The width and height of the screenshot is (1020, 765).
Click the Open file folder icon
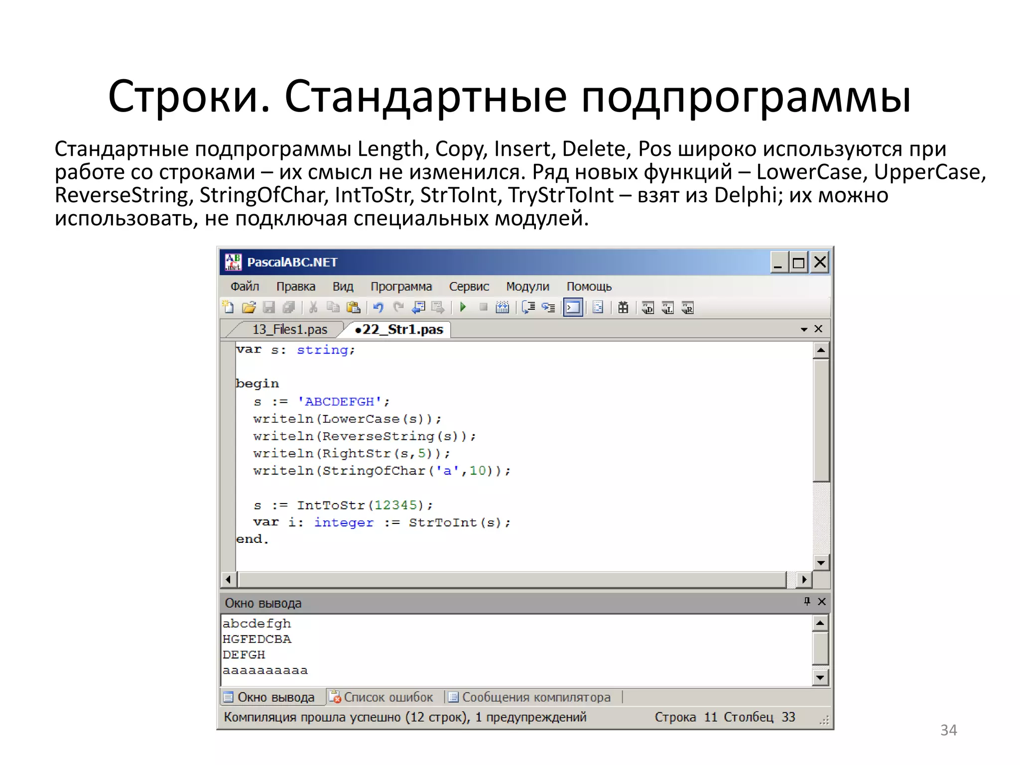pos(249,307)
